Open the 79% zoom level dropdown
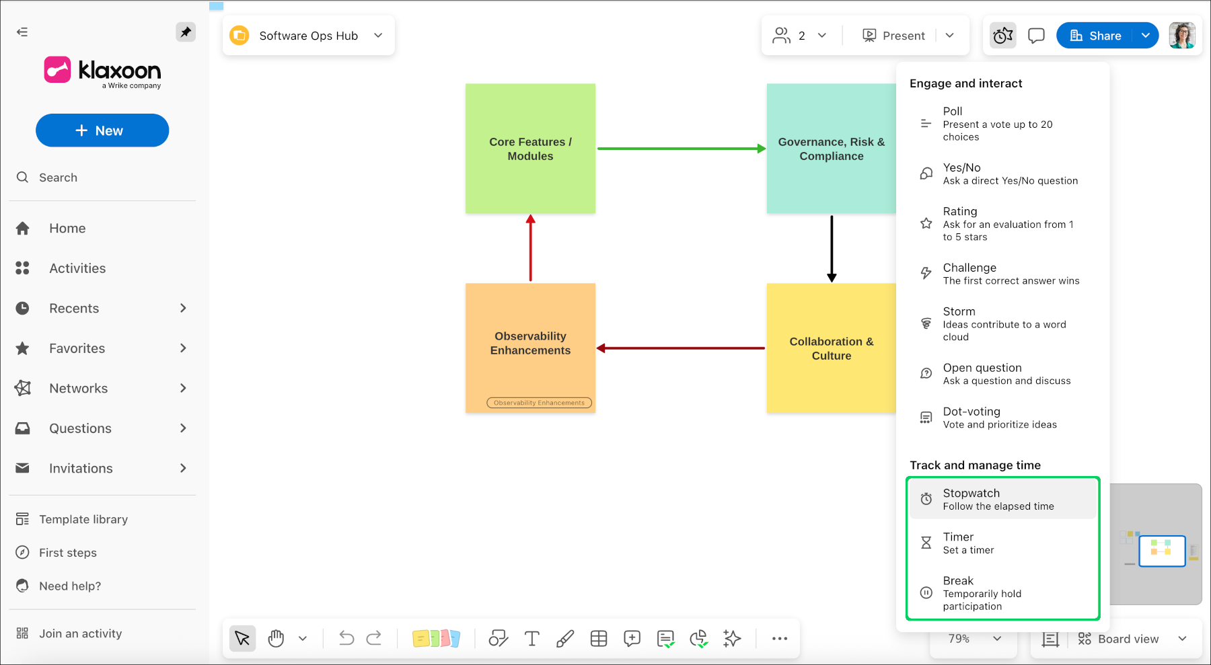1211x665 pixels. coord(996,639)
